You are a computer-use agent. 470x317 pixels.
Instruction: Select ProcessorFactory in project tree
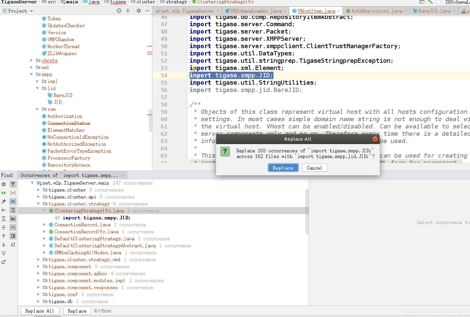[x=69, y=158]
